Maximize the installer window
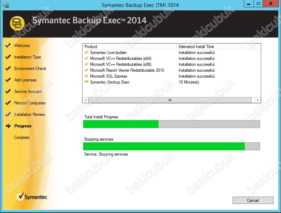 click(x=258, y=3)
